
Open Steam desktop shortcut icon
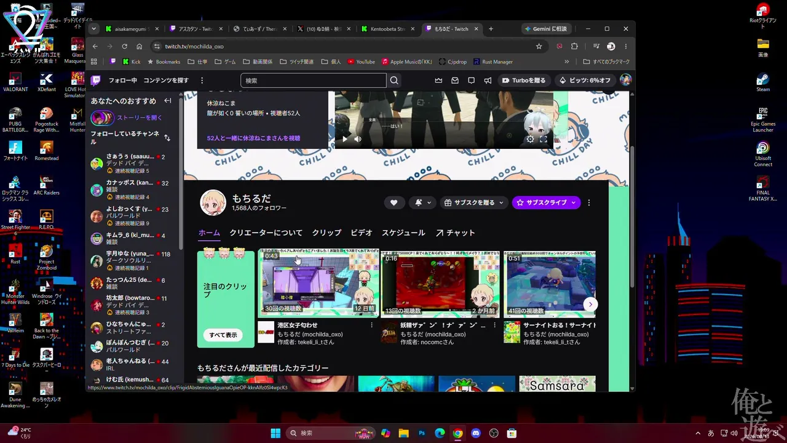(763, 82)
